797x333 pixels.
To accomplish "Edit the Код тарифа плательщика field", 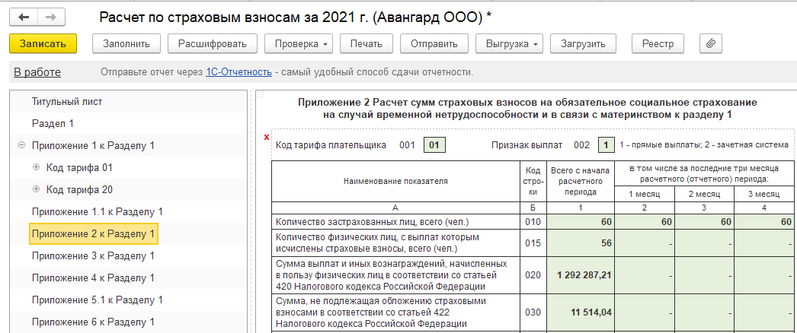I will tap(434, 144).
